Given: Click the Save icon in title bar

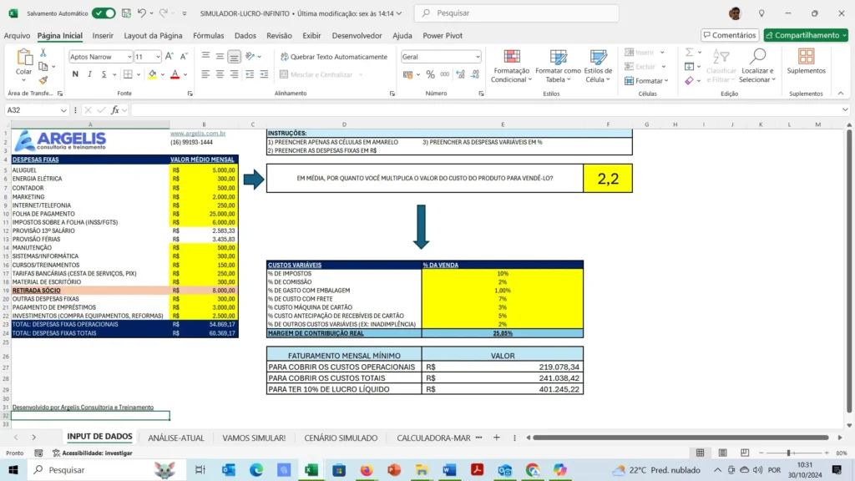Looking at the screenshot, I should click(x=127, y=13).
